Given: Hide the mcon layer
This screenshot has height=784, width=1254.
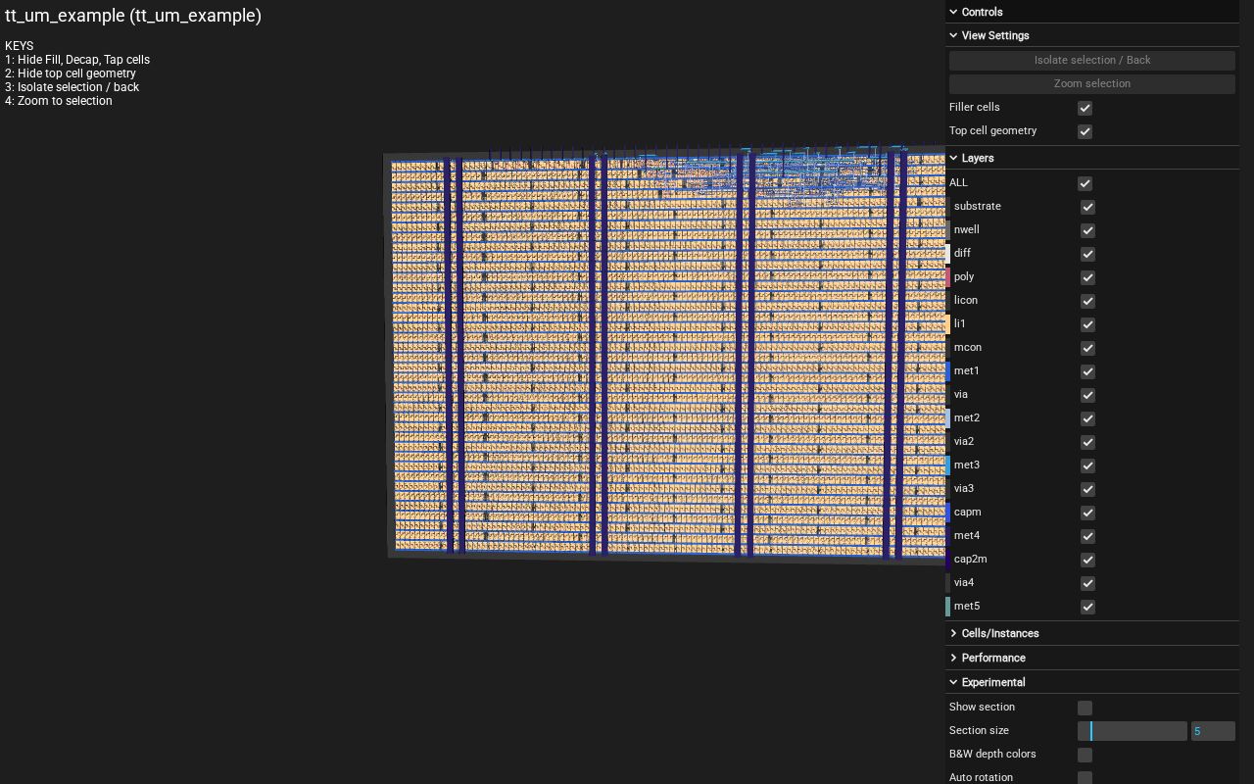Looking at the screenshot, I should pos(1087,348).
